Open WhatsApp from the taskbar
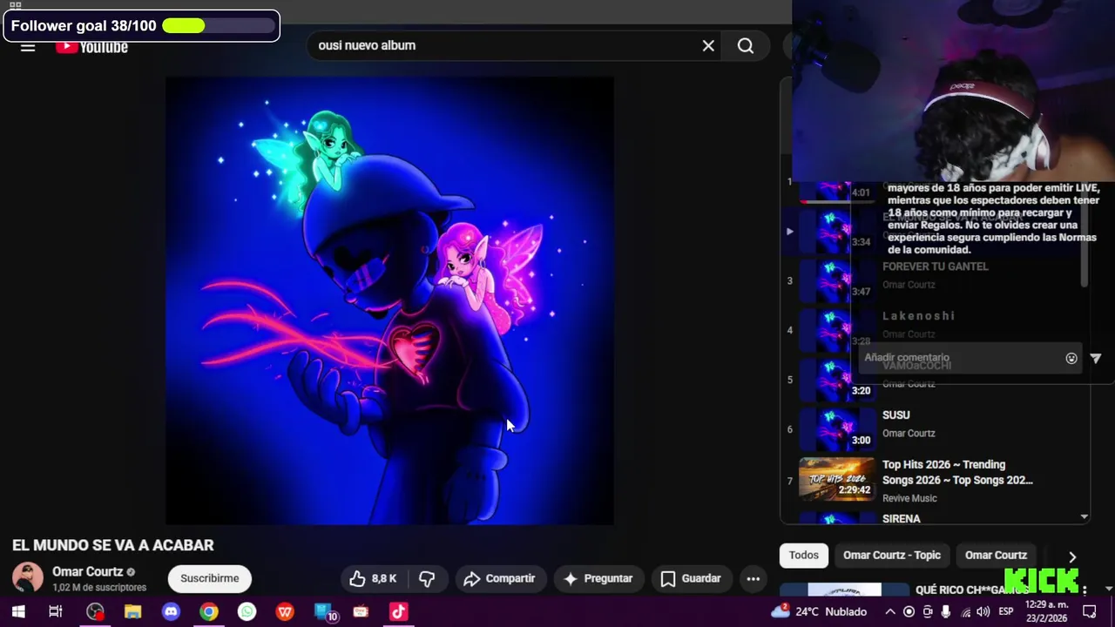 click(247, 611)
